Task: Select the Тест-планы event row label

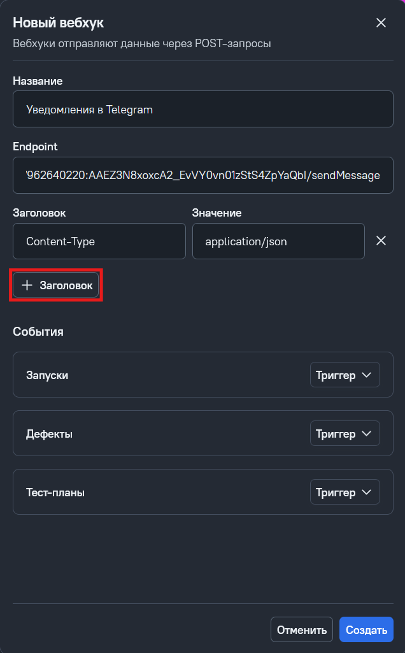Action: tap(55, 492)
